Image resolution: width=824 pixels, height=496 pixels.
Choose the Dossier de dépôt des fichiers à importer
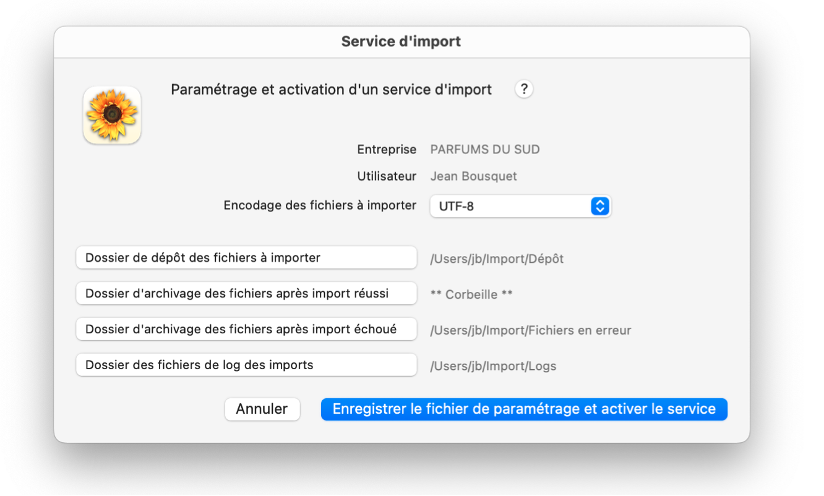coord(246,257)
